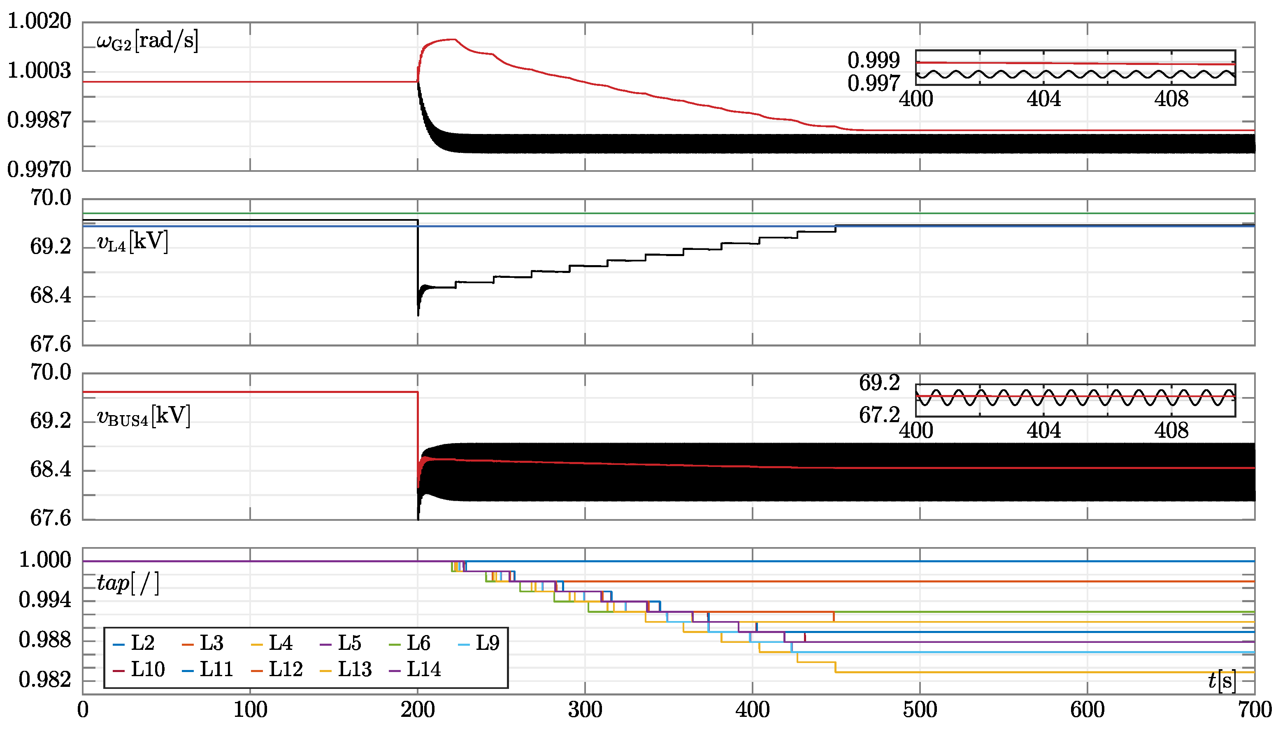
Task: Click the 67.2 inset axis label
Action: [879, 415]
